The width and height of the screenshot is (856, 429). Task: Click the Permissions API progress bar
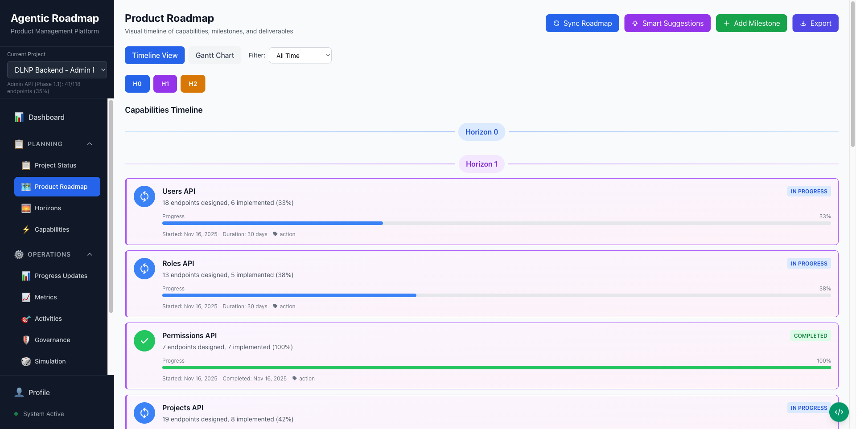pyautogui.click(x=497, y=368)
